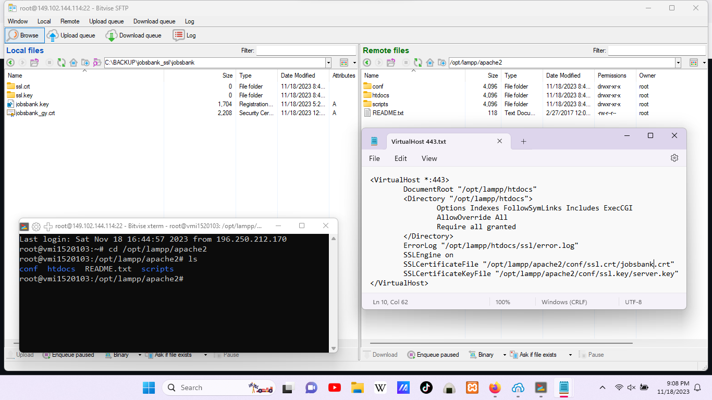Go back in Remote files pane
Image resolution: width=712 pixels, height=400 pixels.
(x=367, y=63)
